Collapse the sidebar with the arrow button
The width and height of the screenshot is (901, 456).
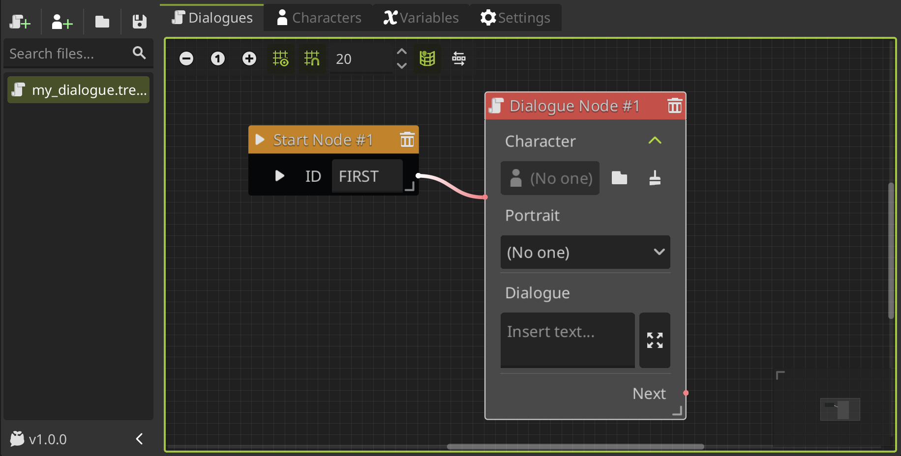[139, 439]
